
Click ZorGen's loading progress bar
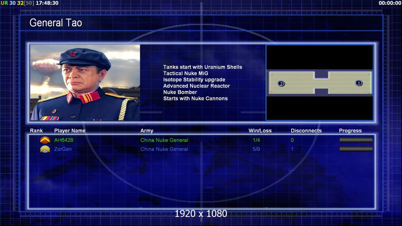click(x=356, y=149)
